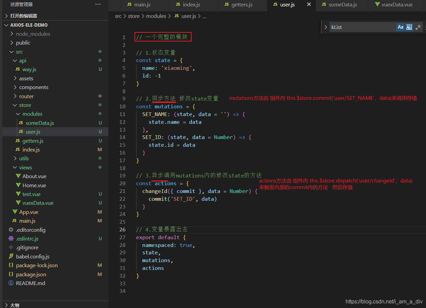Click the Vue icon beside test.vue

click(18, 194)
